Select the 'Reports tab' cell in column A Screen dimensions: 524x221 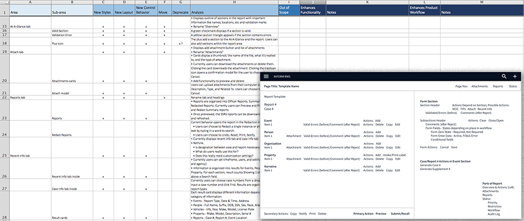click(30, 98)
